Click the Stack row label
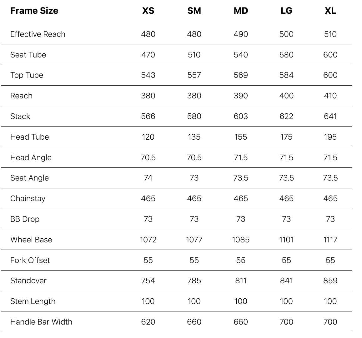Screen dimensions: 362x338 coord(20,116)
